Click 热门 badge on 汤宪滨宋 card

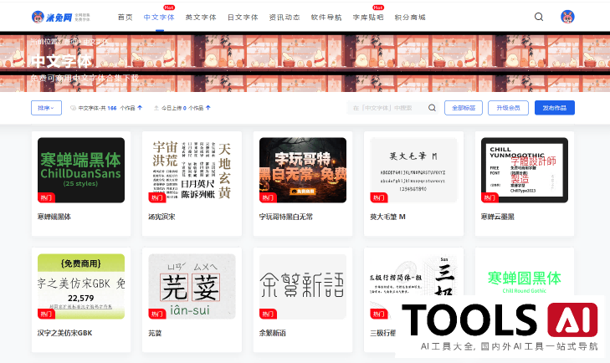157,197
